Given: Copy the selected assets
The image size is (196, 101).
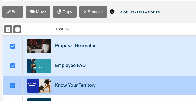Looking at the screenshot, I should (65, 12).
